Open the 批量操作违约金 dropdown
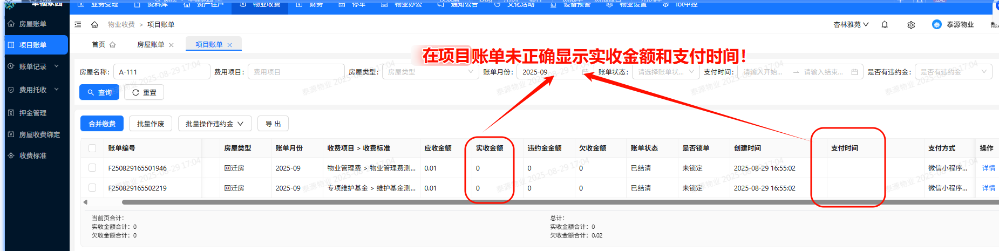Image resolution: width=999 pixels, height=251 pixels. 214,124
